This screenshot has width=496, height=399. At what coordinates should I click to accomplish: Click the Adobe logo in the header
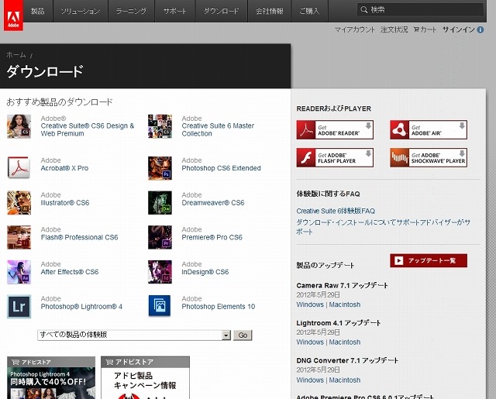(x=13, y=15)
